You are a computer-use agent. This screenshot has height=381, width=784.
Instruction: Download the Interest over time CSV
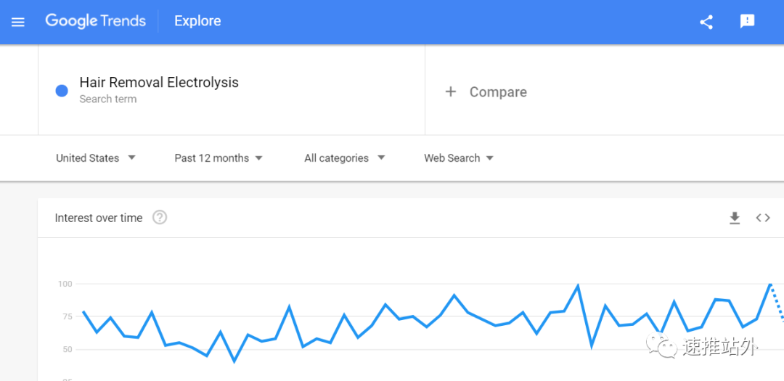pyautogui.click(x=735, y=218)
